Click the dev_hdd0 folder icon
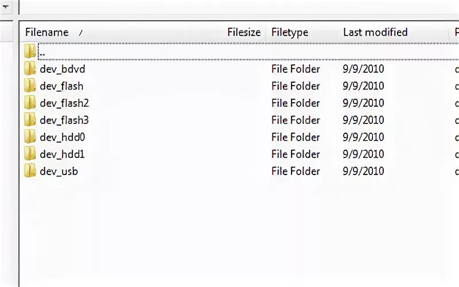459x287 pixels. (x=30, y=137)
